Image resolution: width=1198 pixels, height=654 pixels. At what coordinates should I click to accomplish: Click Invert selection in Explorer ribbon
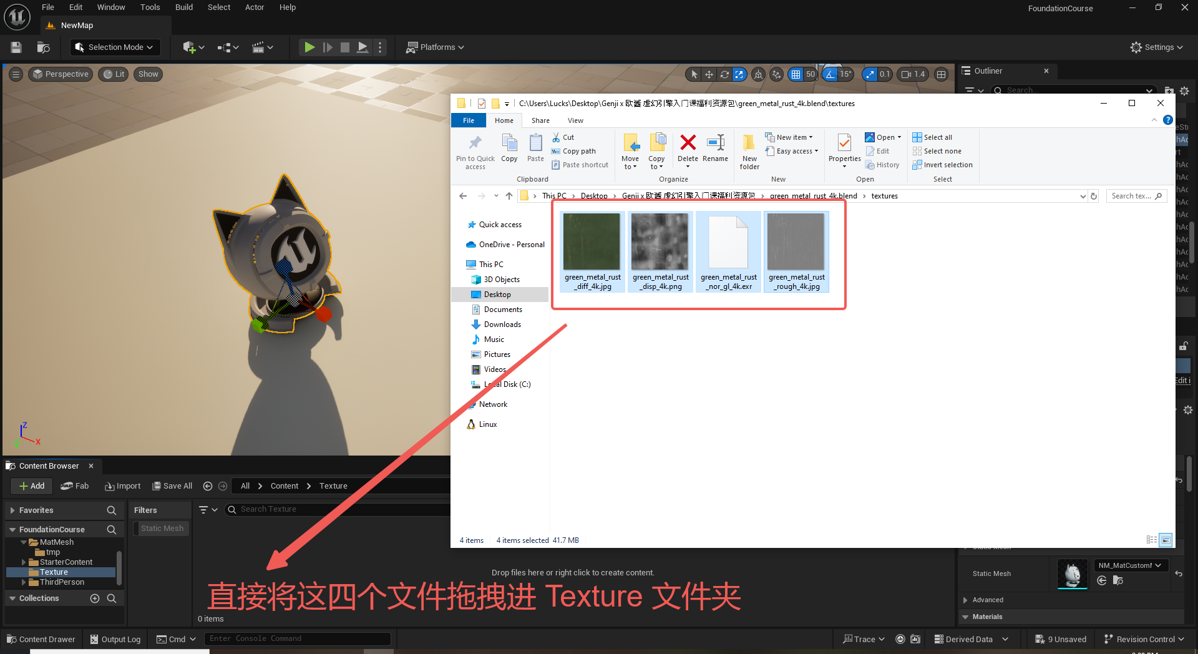943,165
